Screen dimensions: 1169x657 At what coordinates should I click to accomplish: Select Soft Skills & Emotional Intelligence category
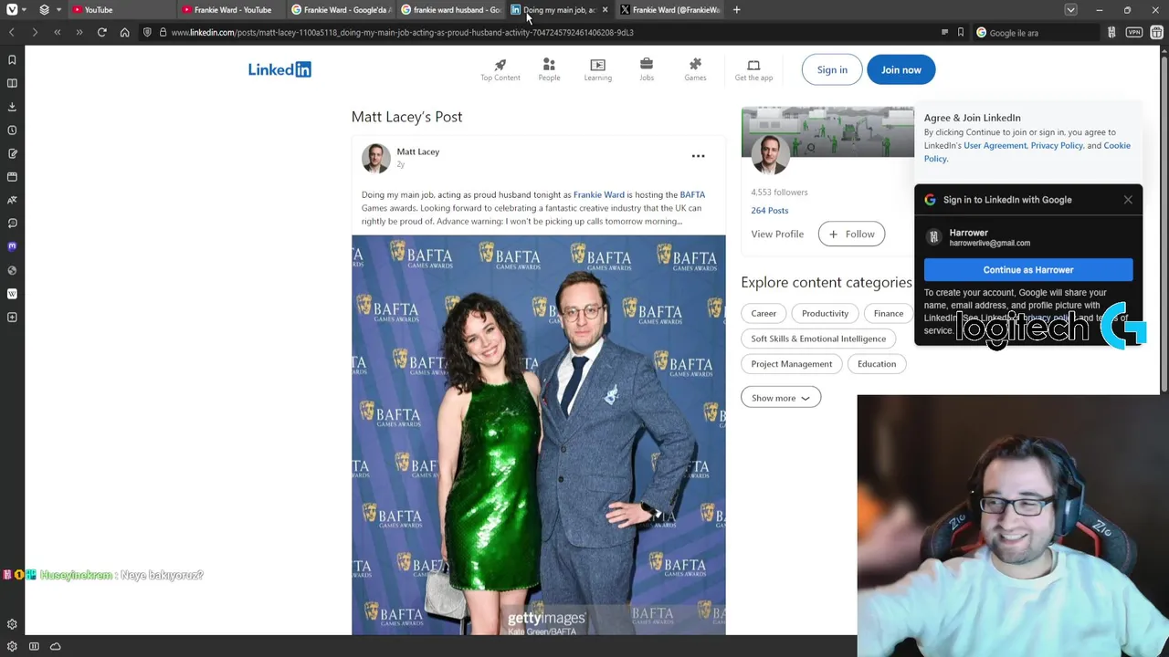point(818,339)
